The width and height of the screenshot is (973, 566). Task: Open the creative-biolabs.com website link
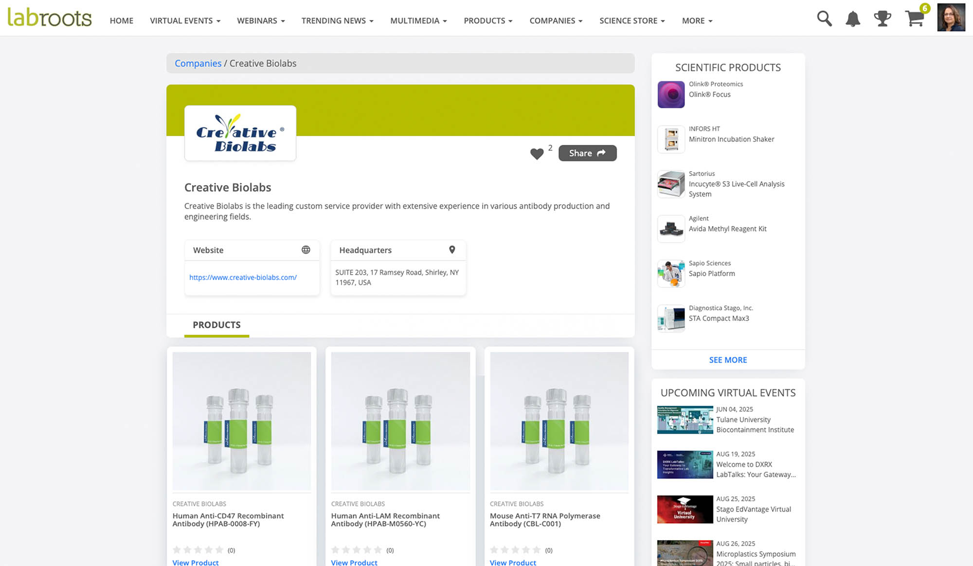click(243, 278)
